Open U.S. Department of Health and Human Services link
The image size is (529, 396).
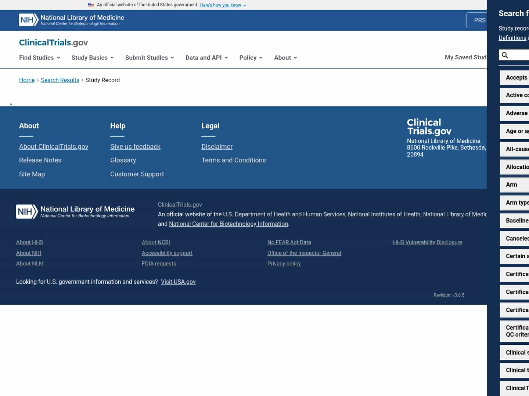(284, 214)
